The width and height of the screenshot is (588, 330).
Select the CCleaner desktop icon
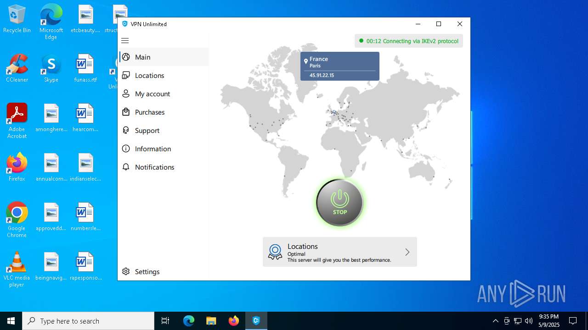tap(17, 68)
